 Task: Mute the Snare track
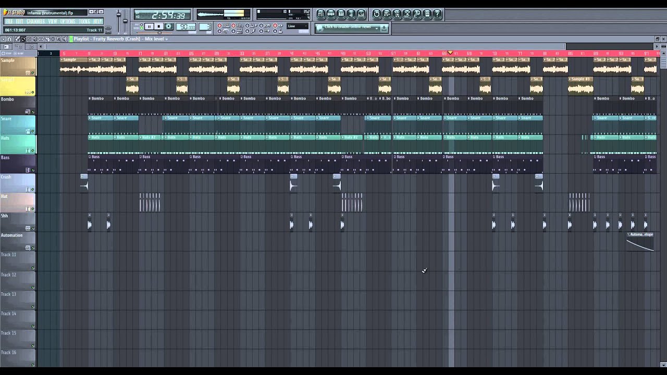tap(33, 131)
